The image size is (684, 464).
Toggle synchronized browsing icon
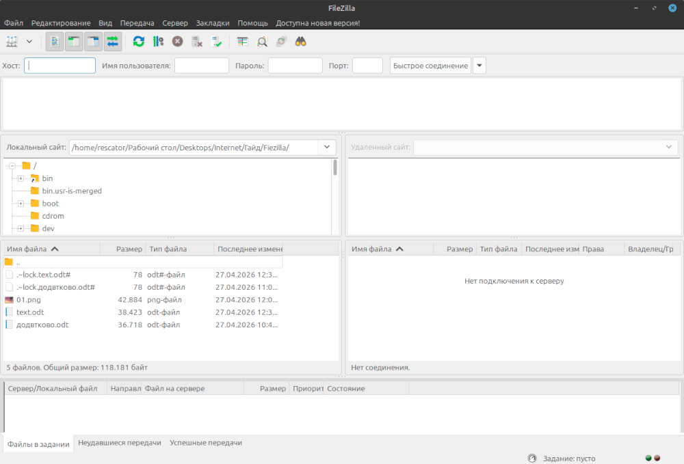(x=281, y=42)
